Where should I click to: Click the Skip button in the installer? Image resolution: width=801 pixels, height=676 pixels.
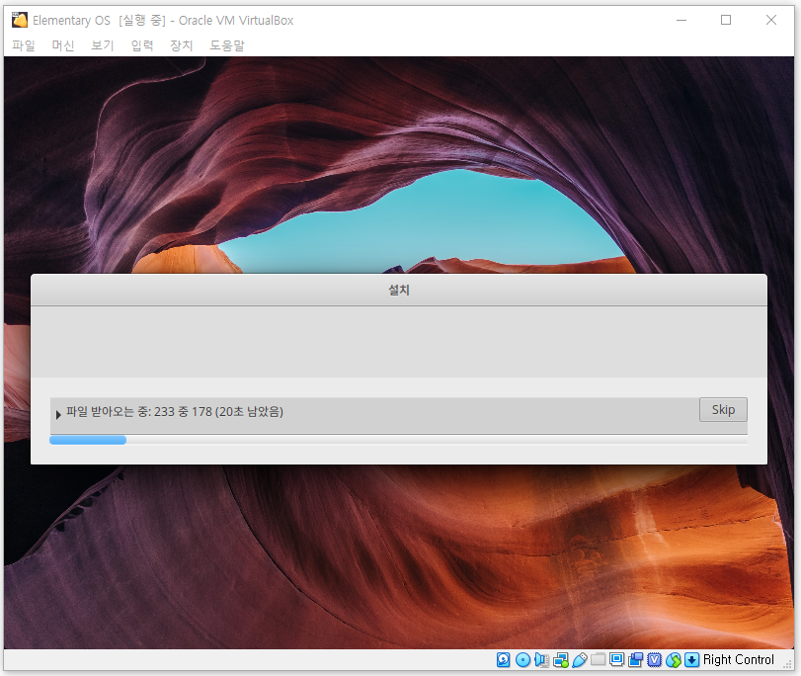[x=723, y=409]
